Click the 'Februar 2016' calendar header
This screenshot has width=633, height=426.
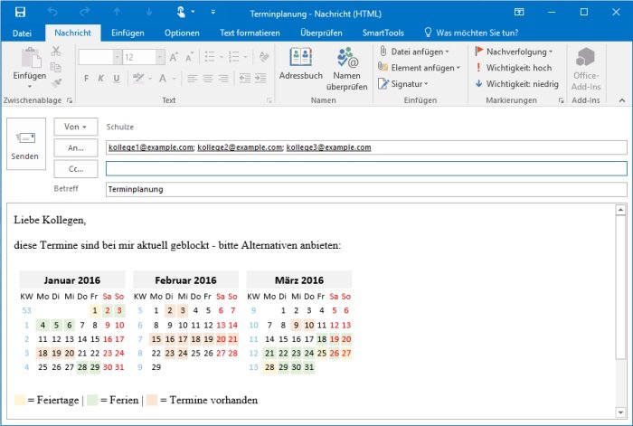(x=185, y=279)
